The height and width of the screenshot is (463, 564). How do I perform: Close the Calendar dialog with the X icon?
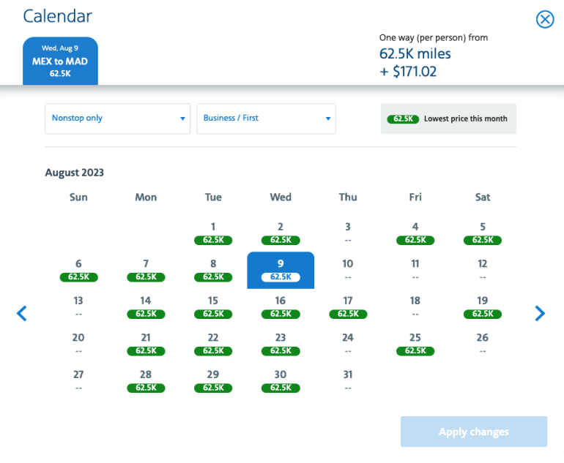click(545, 20)
